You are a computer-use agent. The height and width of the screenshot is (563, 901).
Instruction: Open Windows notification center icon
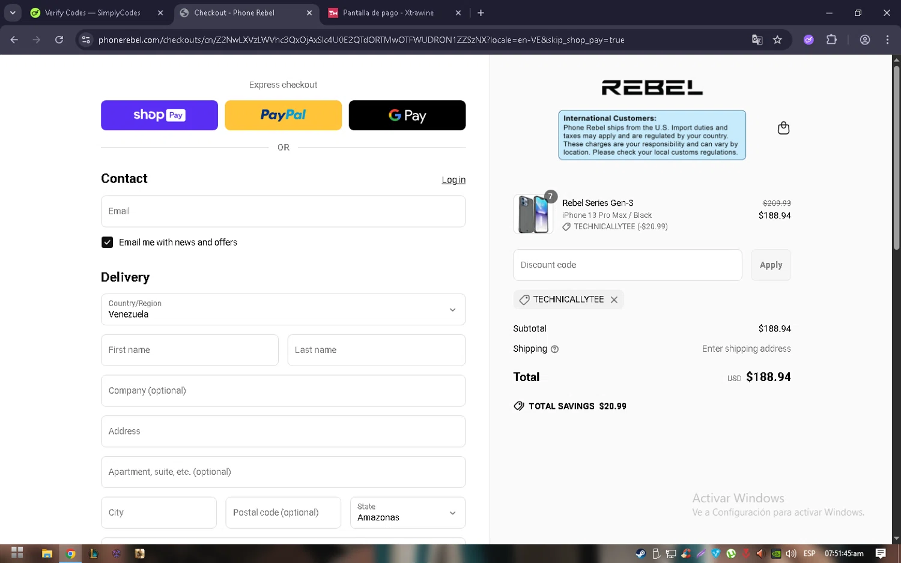click(881, 553)
